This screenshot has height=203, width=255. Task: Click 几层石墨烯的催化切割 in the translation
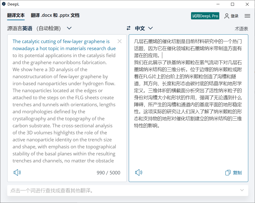click(x=157, y=41)
